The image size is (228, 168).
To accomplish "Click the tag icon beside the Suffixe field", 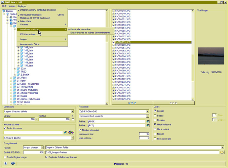I will click(147, 125).
